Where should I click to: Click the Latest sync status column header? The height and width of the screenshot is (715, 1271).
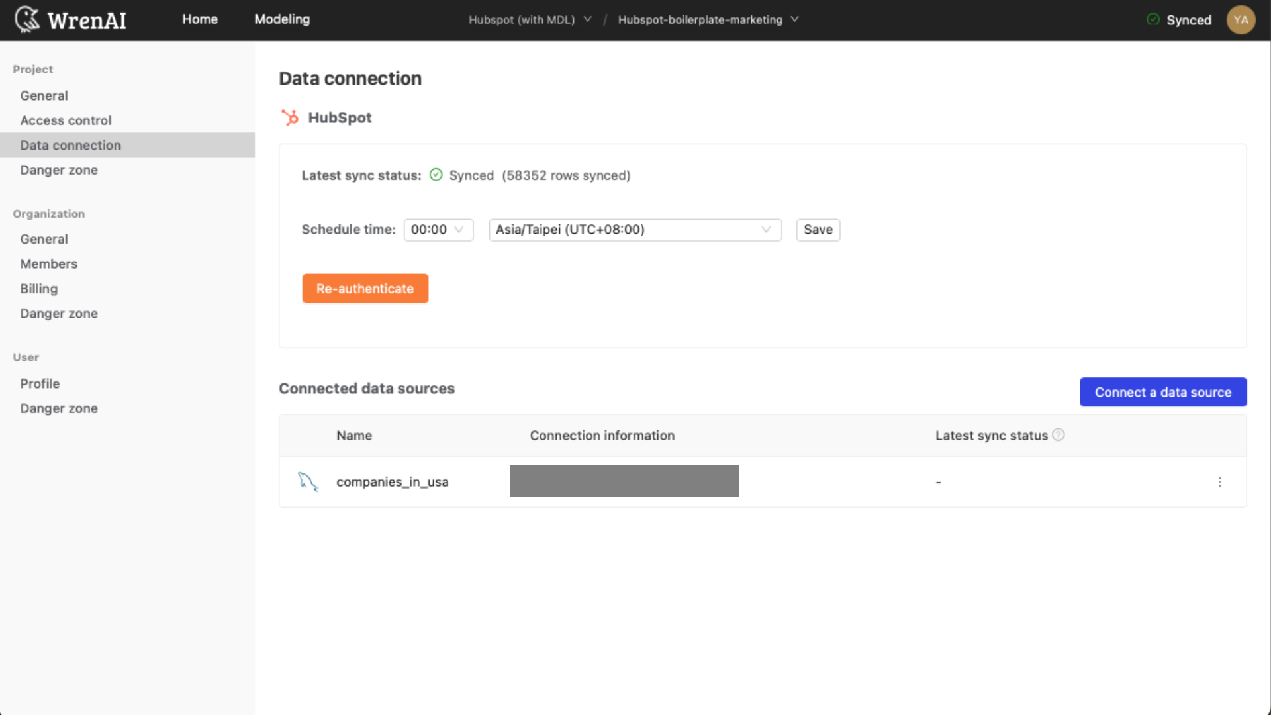[x=991, y=436]
